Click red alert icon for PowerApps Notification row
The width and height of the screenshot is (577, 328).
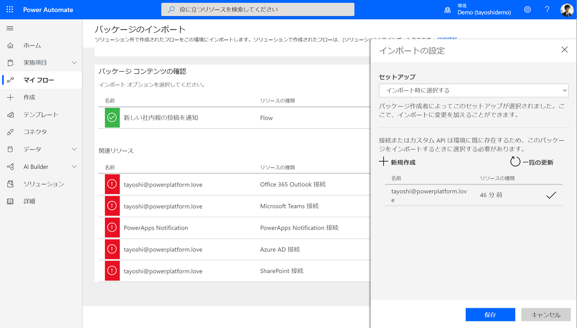[112, 228]
